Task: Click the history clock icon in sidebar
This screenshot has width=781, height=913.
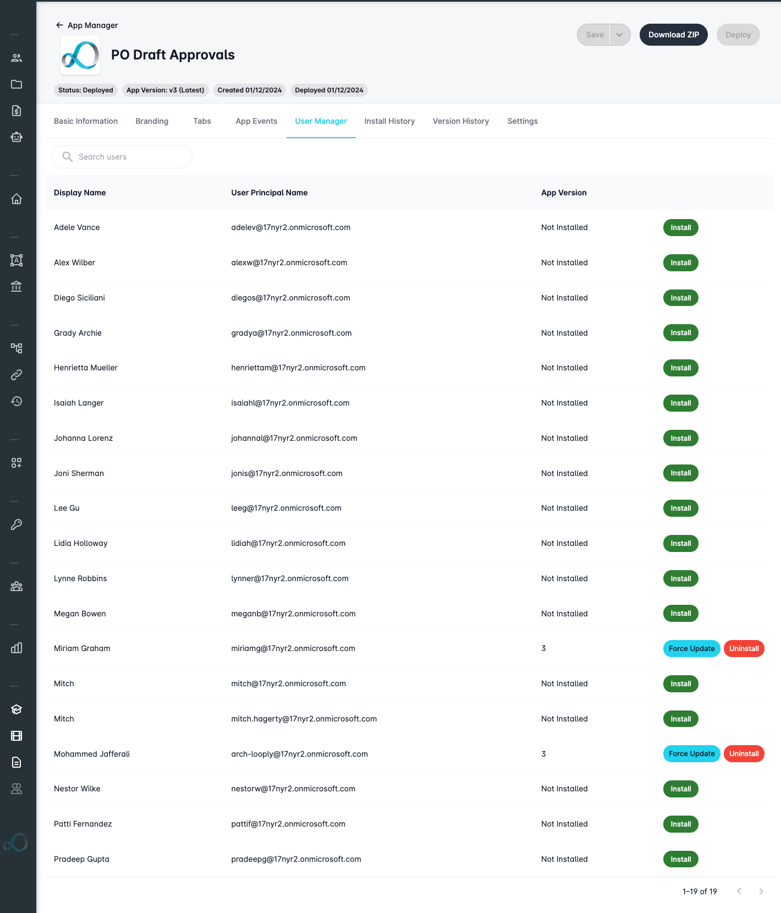Action: point(16,401)
